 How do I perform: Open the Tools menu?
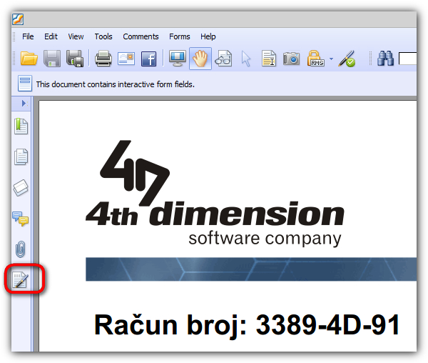103,36
